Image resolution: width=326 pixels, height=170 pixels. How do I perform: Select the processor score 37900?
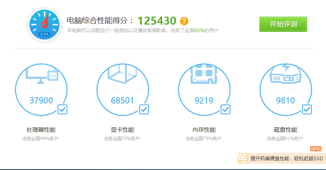point(41,101)
